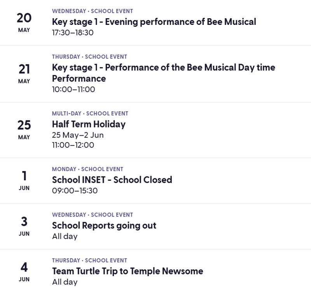Click the Multi-Day · School Event label
Viewport: 311px width, 288px height.
coord(90,113)
